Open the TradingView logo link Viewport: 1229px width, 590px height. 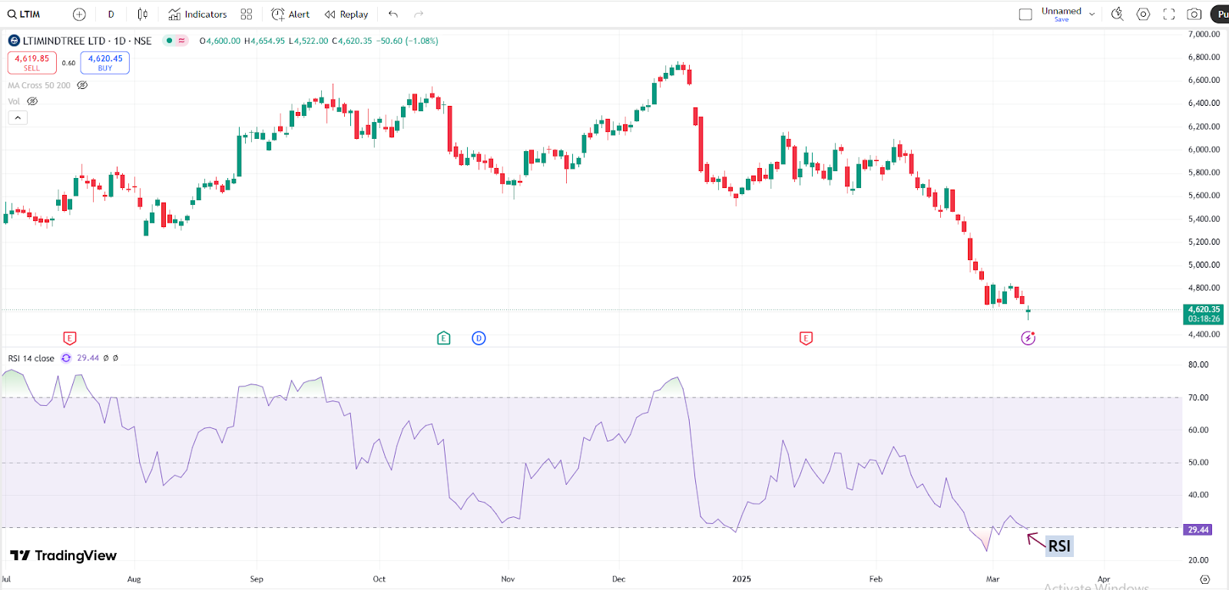point(63,555)
